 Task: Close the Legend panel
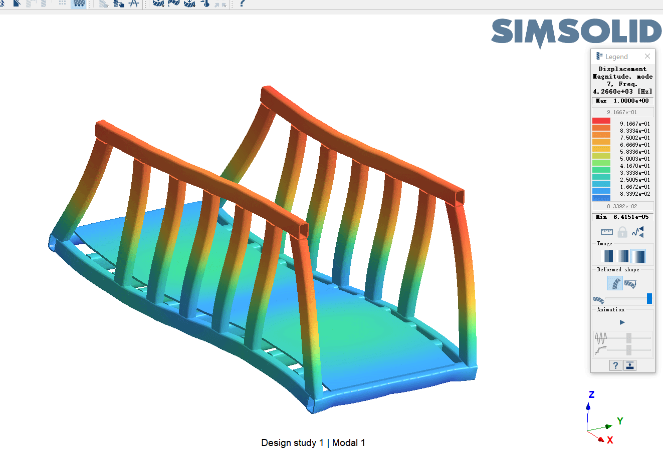(x=647, y=56)
